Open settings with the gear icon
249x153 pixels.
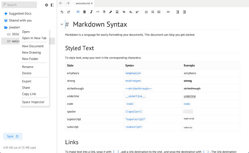coord(46,5)
